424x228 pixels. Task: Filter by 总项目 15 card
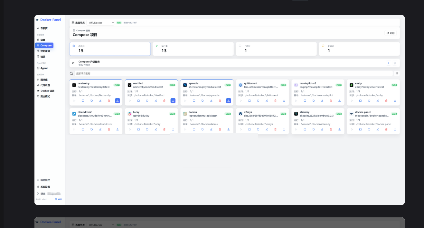pyautogui.click(x=110, y=49)
